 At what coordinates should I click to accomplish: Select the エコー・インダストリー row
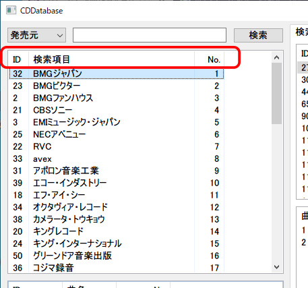pos(117,183)
